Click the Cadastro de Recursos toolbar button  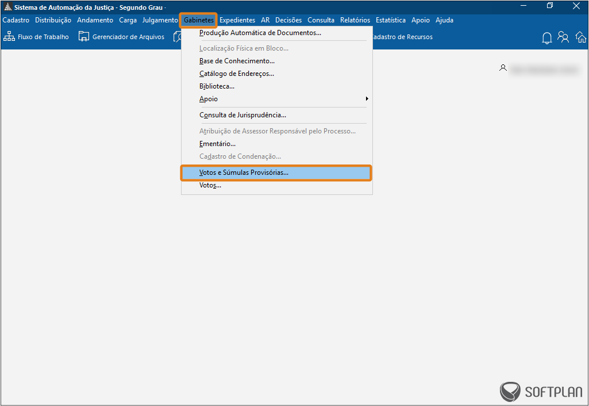(x=402, y=37)
